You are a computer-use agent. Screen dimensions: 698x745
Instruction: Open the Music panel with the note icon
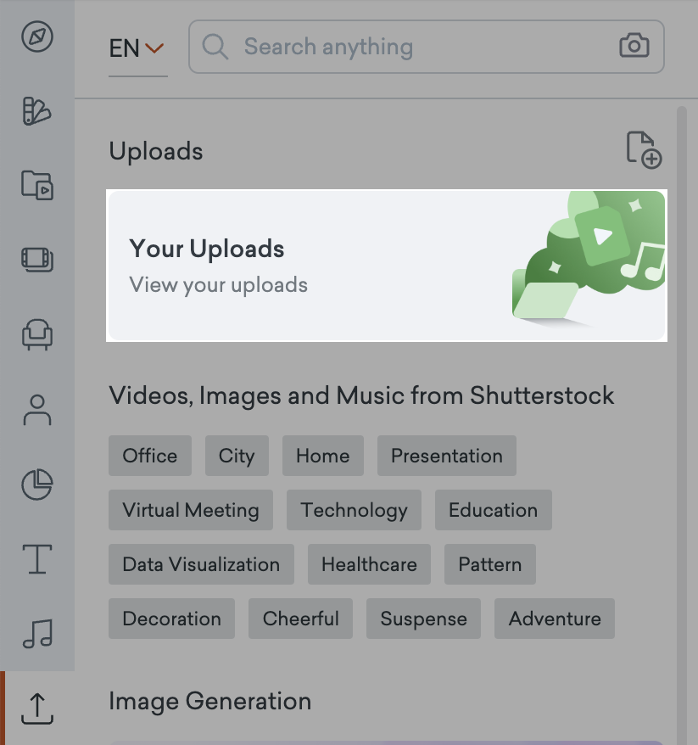pyautogui.click(x=36, y=634)
